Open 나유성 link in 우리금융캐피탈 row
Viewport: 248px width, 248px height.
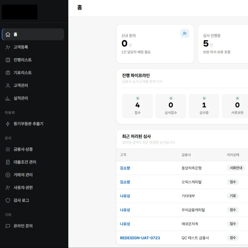125,210
